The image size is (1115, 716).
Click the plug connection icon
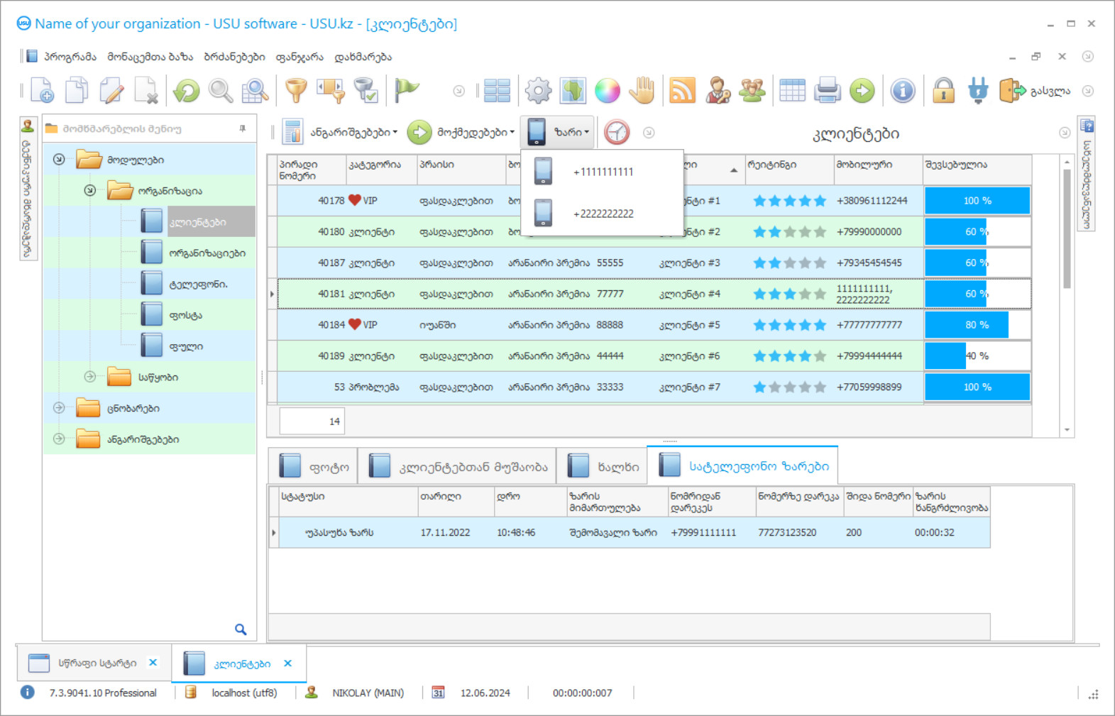(978, 91)
